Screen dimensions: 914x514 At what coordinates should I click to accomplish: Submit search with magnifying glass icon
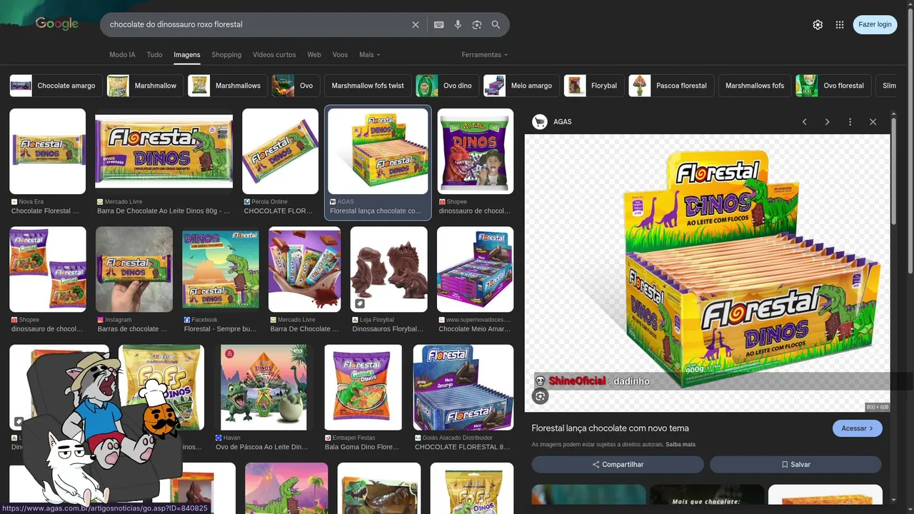pos(496,25)
